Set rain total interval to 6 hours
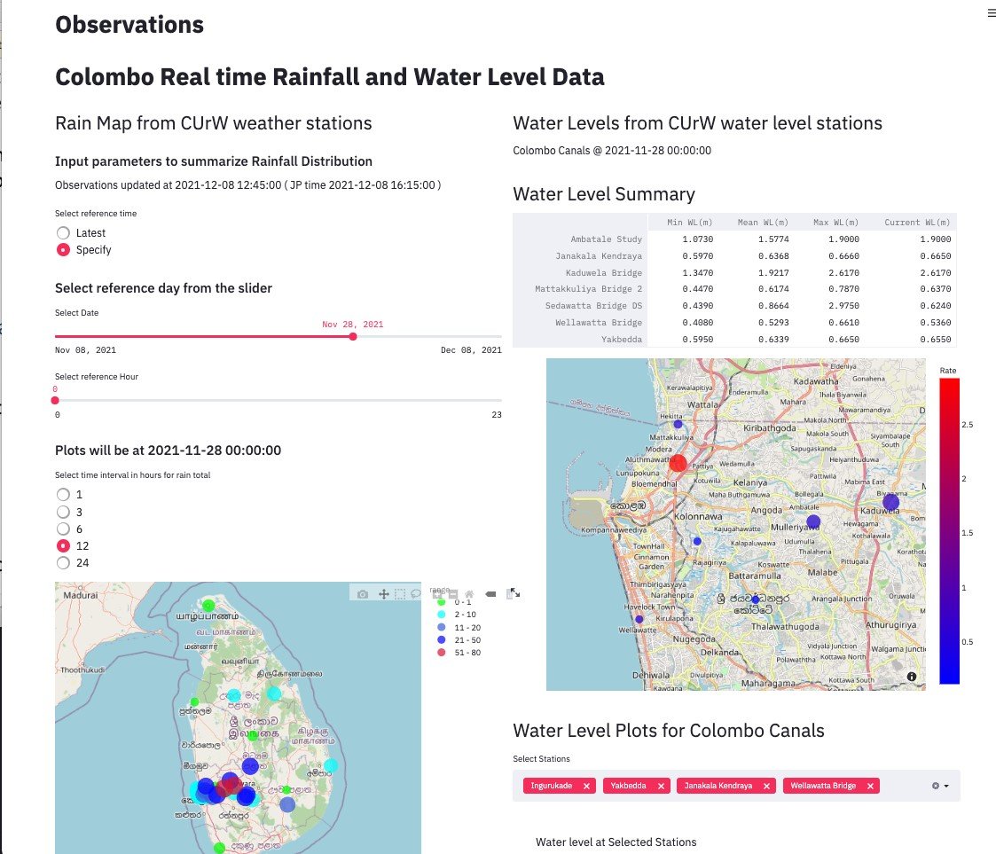This screenshot has width=996, height=854. tap(63, 529)
